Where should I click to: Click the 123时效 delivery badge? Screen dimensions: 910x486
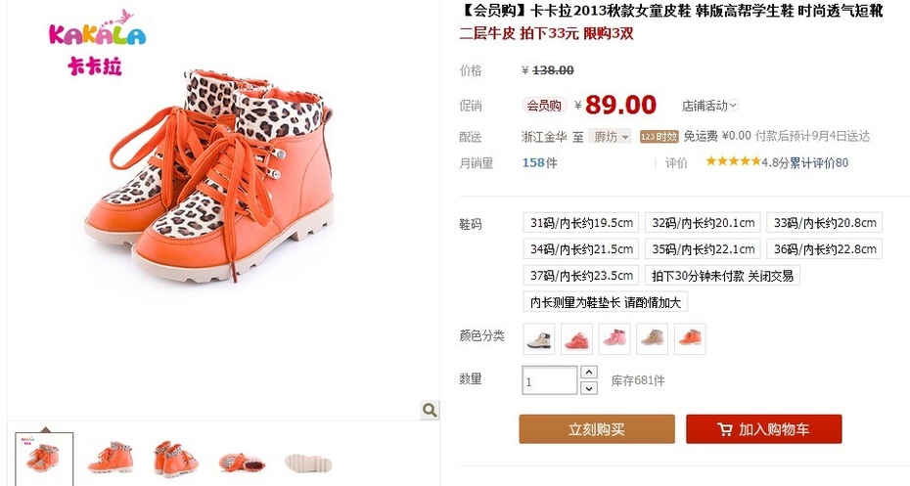coord(660,137)
